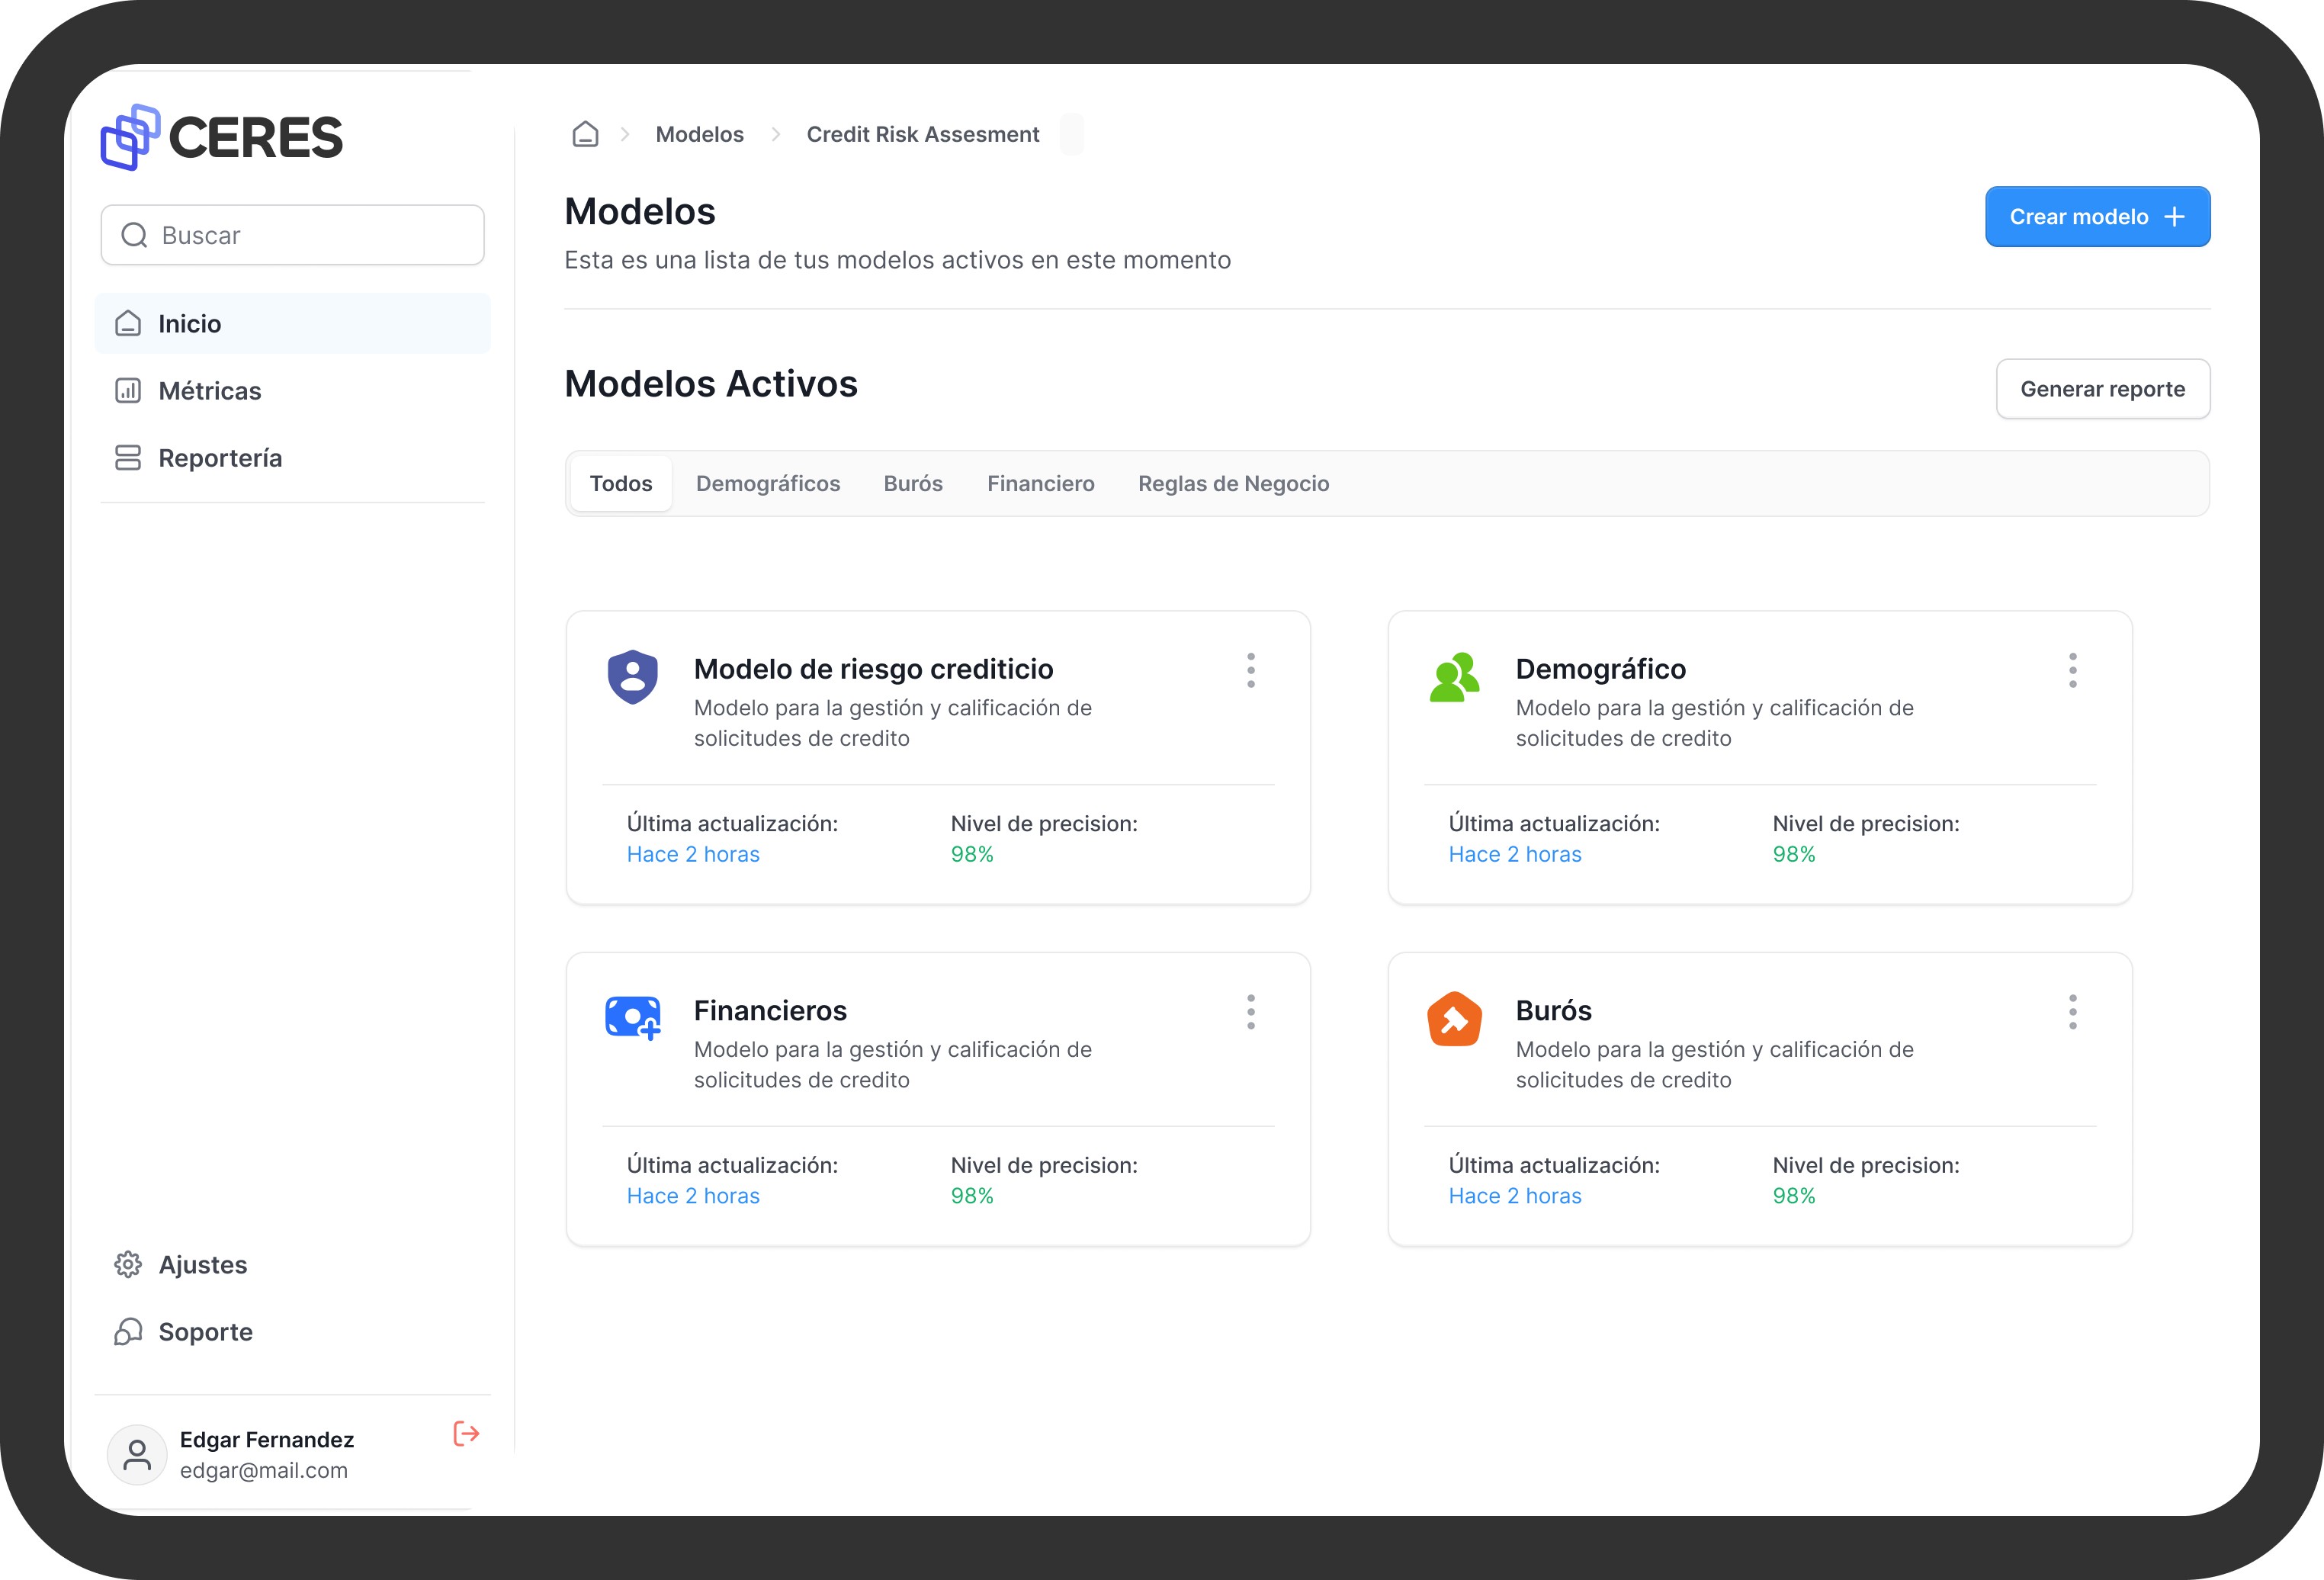2324x1580 pixels.
Task: Go to Métricas in the sidebar
Action: click(x=209, y=391)
